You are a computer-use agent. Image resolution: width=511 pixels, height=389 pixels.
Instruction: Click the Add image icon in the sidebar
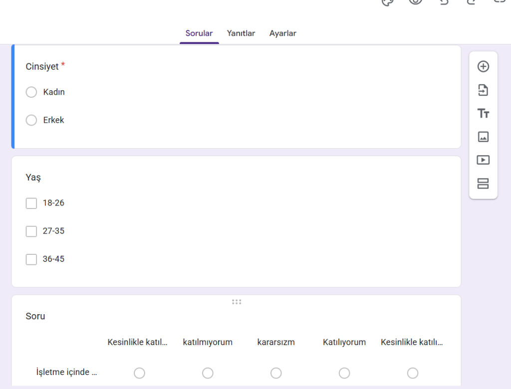click(x=483, y=137)
